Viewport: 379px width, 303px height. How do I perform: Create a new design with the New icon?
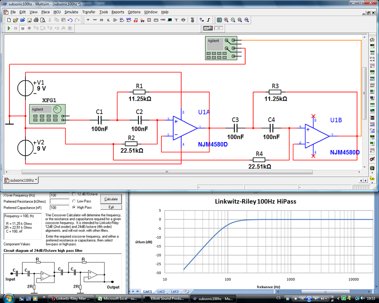(9, 20)
